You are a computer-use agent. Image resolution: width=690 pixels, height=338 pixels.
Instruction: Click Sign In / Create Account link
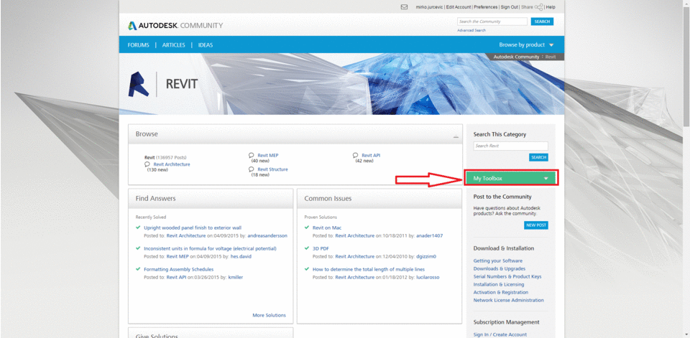[x=500, y=334]
